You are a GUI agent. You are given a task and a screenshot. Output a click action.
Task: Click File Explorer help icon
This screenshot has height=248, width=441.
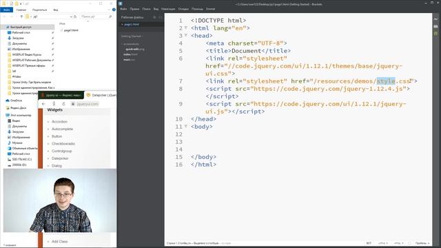114,10
